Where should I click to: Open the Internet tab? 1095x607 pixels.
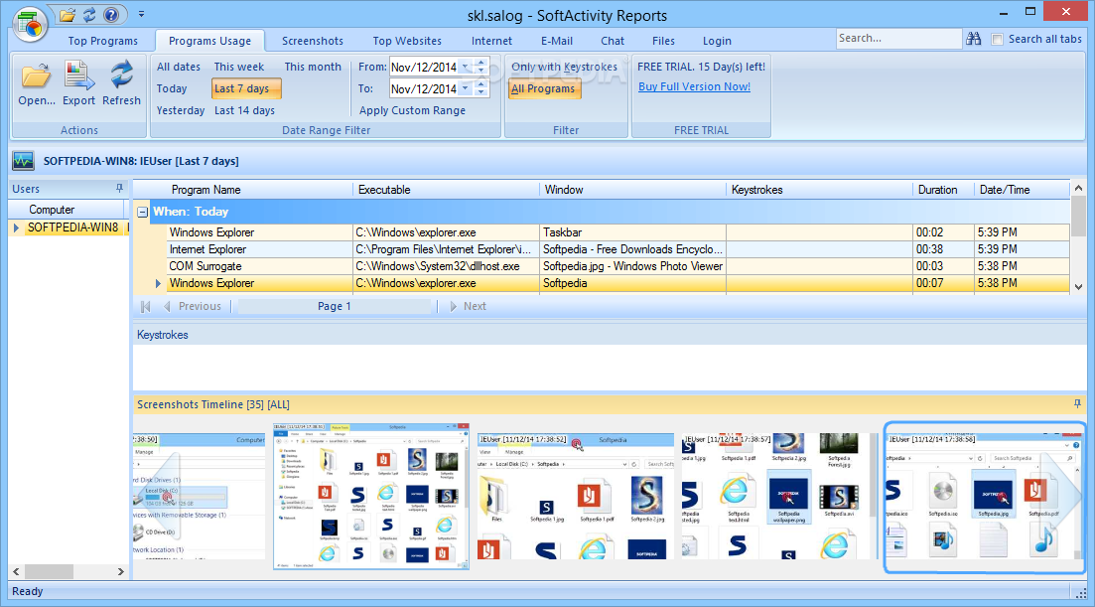tap(491, 41)
